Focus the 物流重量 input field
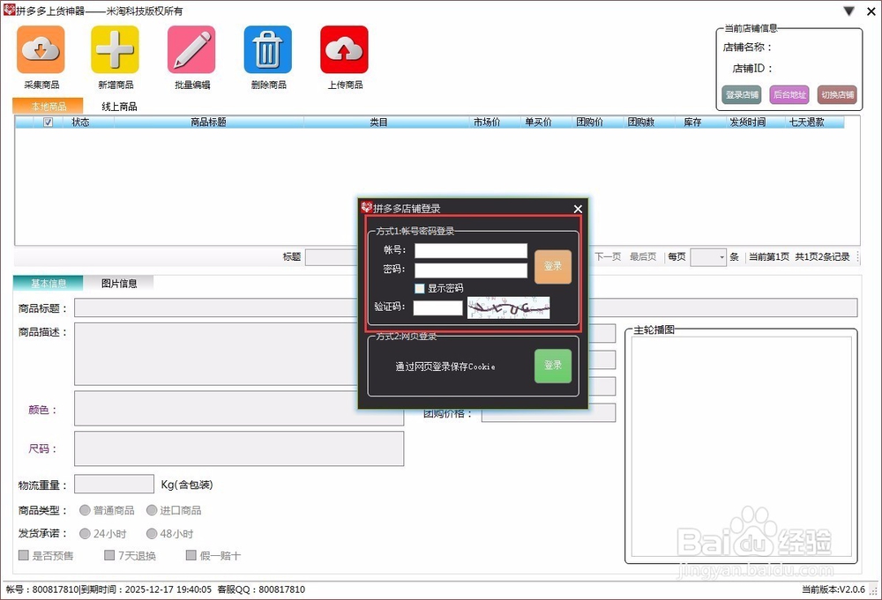882x600 pixels. click(x=114, y=485)
